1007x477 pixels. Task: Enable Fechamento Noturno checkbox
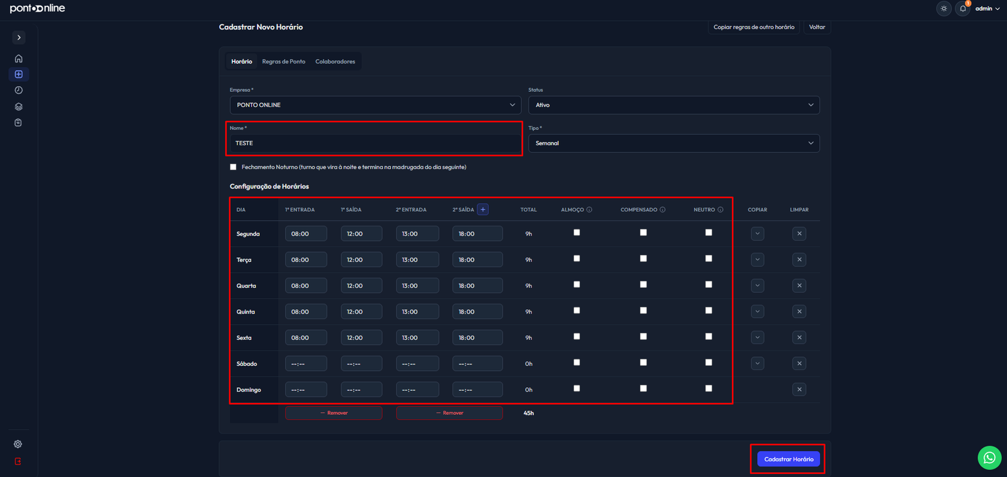pyautogui.click(x=233, y=167)
